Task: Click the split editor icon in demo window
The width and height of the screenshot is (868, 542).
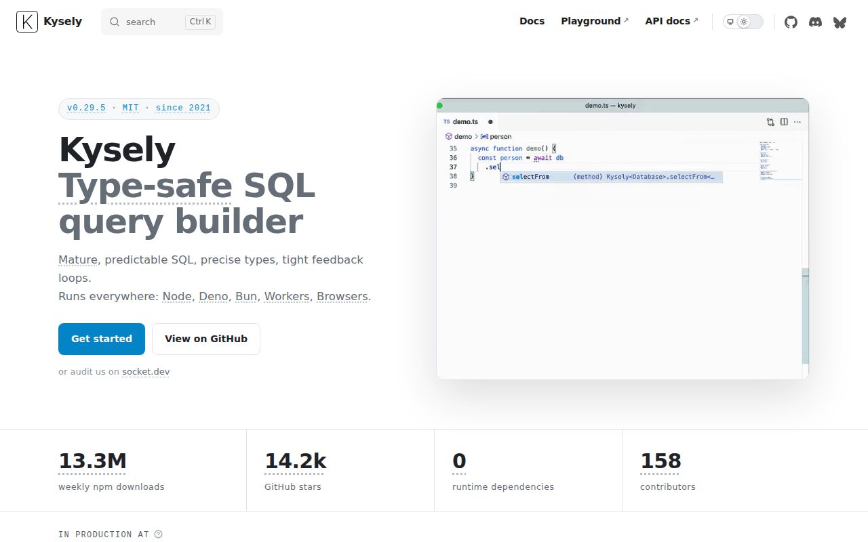Action: point(784,122)
